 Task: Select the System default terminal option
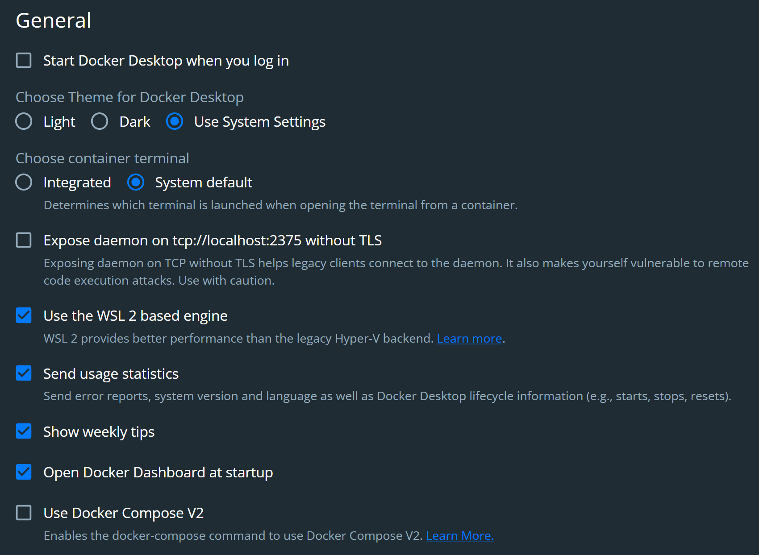point(136,182)
